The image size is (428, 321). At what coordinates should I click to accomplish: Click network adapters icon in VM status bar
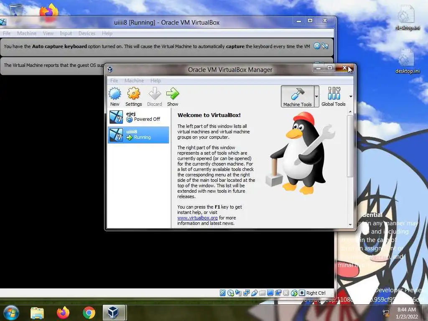pos(247,293)
